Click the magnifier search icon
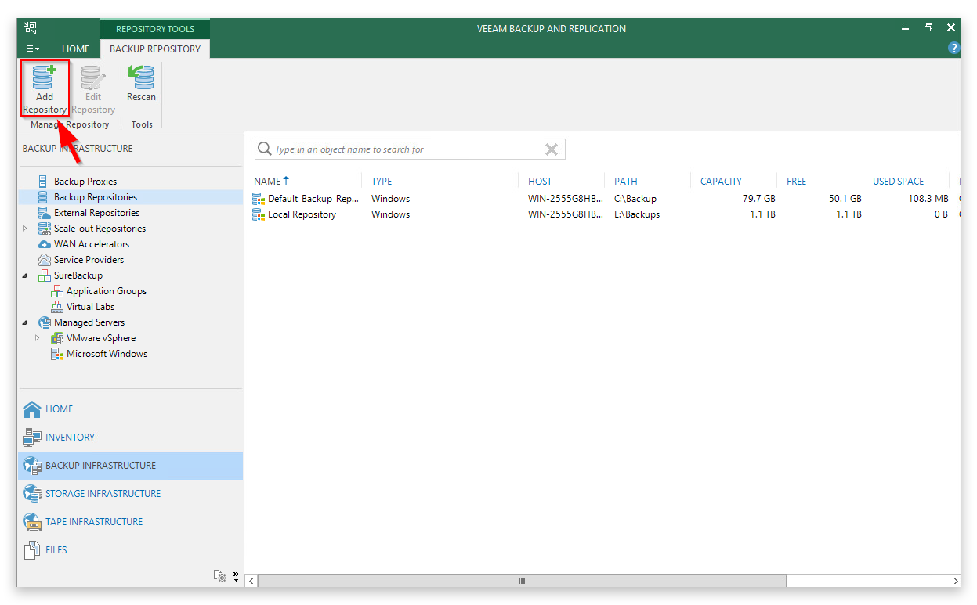The width and height of the screenshot is (977, 605). pyautogui.click(x=265, y=149)
